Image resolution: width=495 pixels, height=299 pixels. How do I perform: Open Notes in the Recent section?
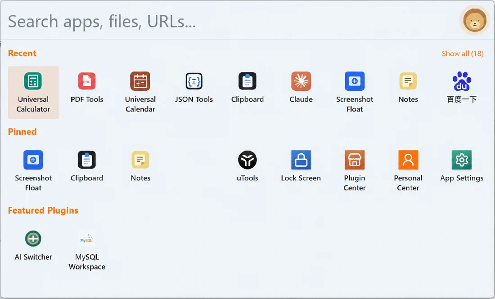[408, 88]
